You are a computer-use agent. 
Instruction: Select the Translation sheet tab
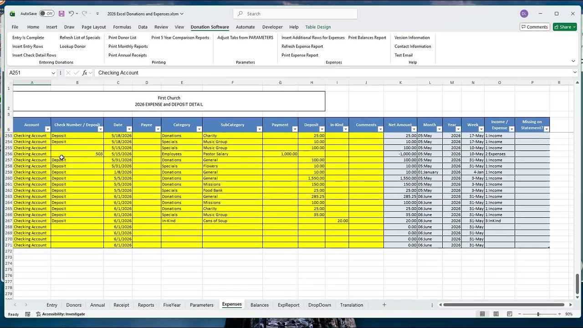pos(352,305)
